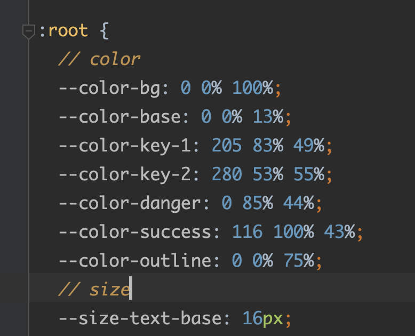Click the 75% value of --color-outline
Image resolution: width=415 pixels, height=336 pixels.
(x=299, y=261)
